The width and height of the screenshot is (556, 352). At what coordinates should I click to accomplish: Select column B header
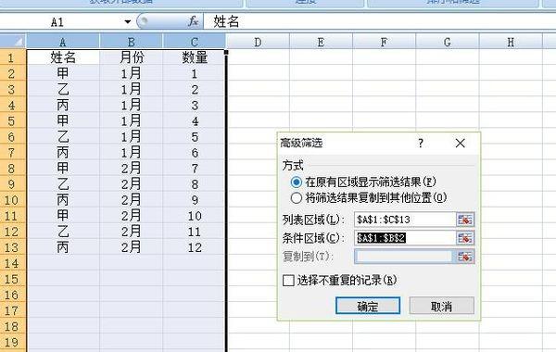(x=132, y=42)
